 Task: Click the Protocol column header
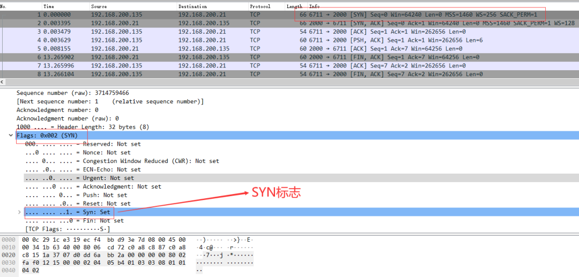(260, 6)
